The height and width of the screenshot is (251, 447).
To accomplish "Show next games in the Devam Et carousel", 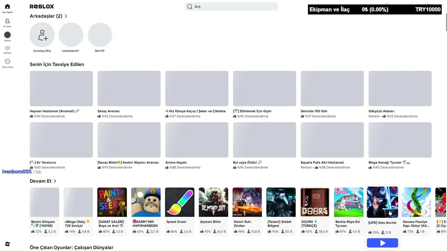I will [425, 212].
